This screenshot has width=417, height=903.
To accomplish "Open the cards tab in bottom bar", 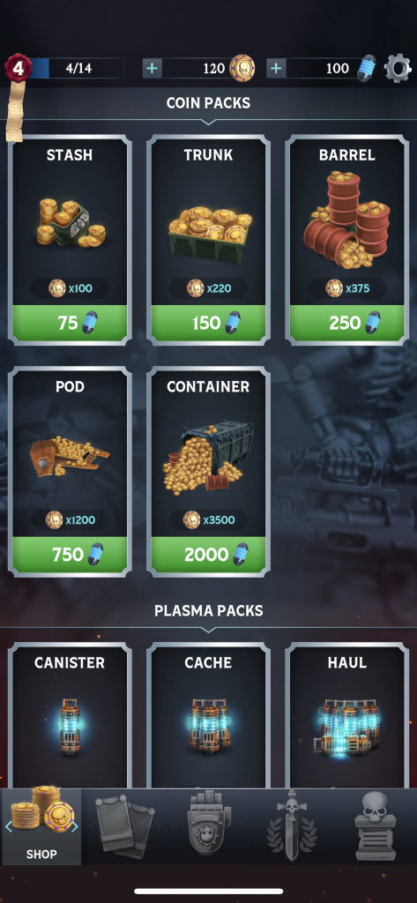I will pyautogui.click(x=124, y=825).
